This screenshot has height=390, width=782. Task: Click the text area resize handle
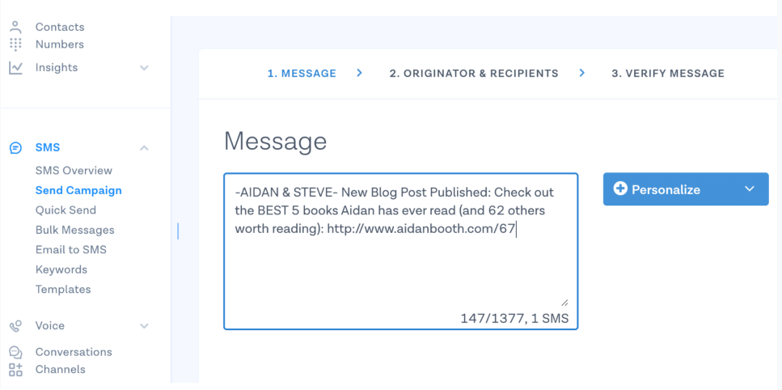(564, 303)
